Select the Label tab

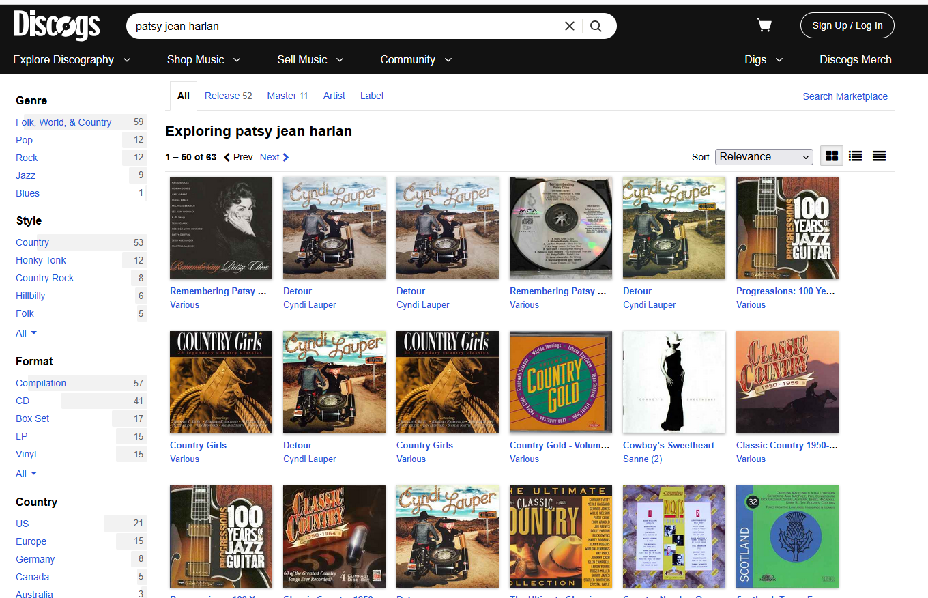372,96
